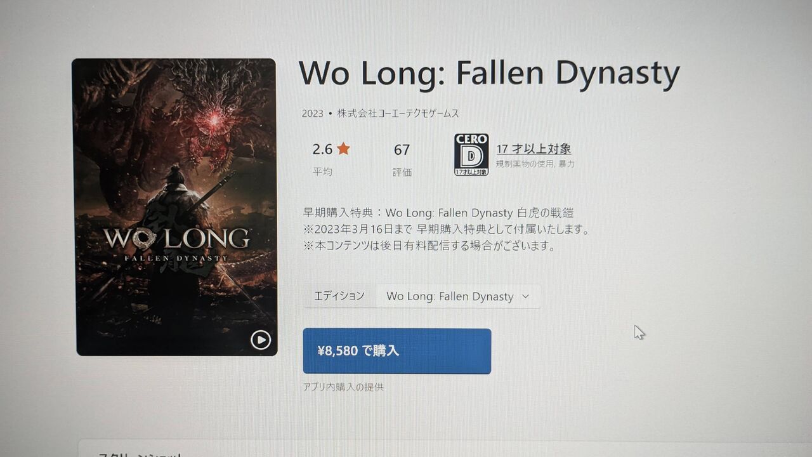Image resolution: width=812 pixels, height=457 pixels.
Task: Click the アプリ内購入の提供 text
Action: [343, 387]
